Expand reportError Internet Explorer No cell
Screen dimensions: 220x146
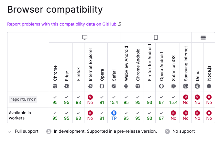[90, 100]
